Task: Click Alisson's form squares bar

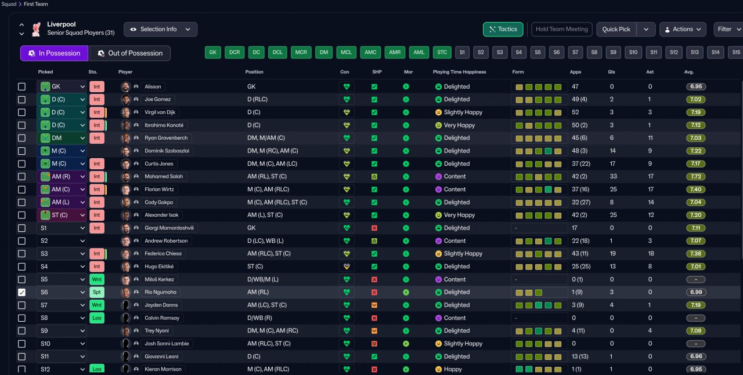Action: point(539,87)
